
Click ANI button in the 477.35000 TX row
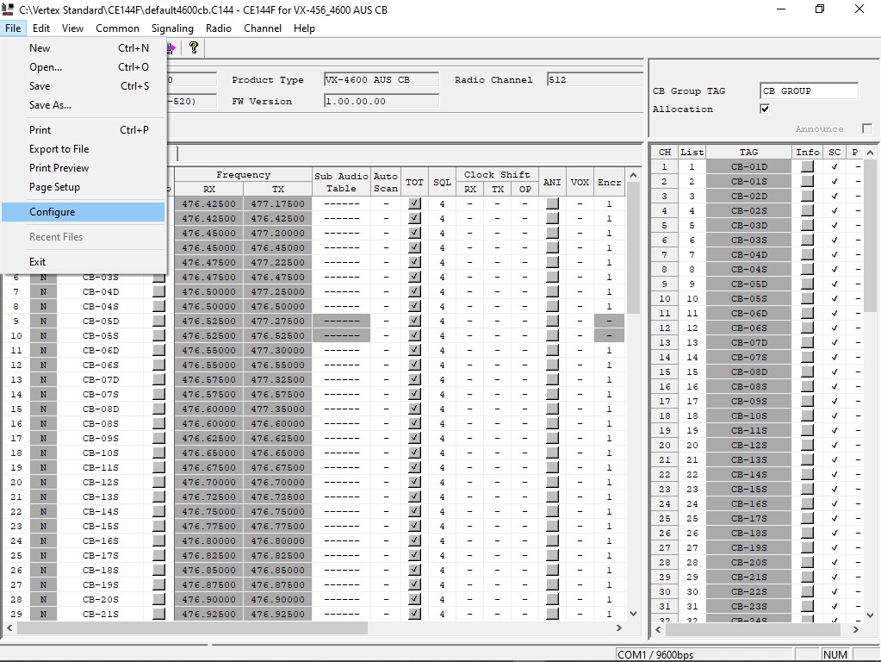pyautogui.click(x=552, y=409)
